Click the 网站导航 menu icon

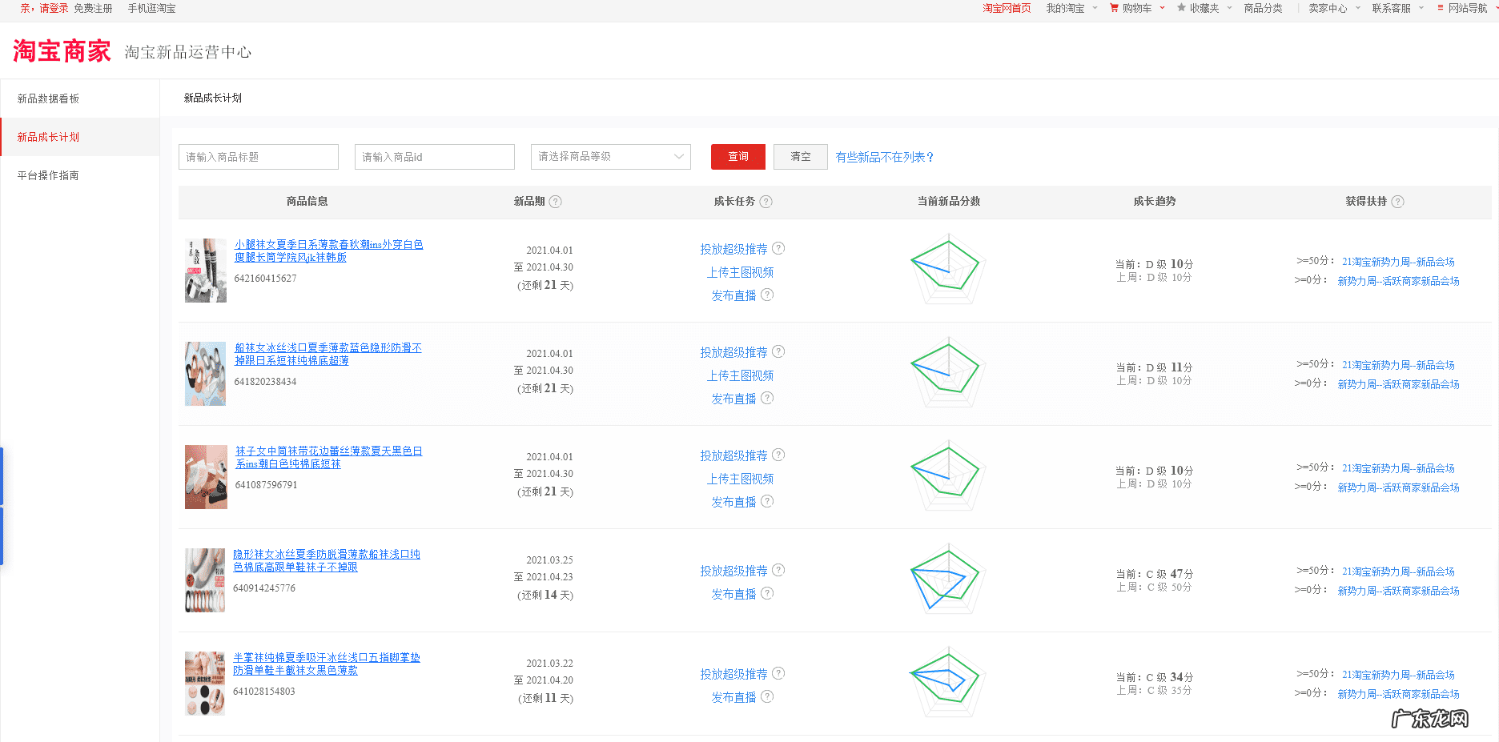click(1441, 8)
